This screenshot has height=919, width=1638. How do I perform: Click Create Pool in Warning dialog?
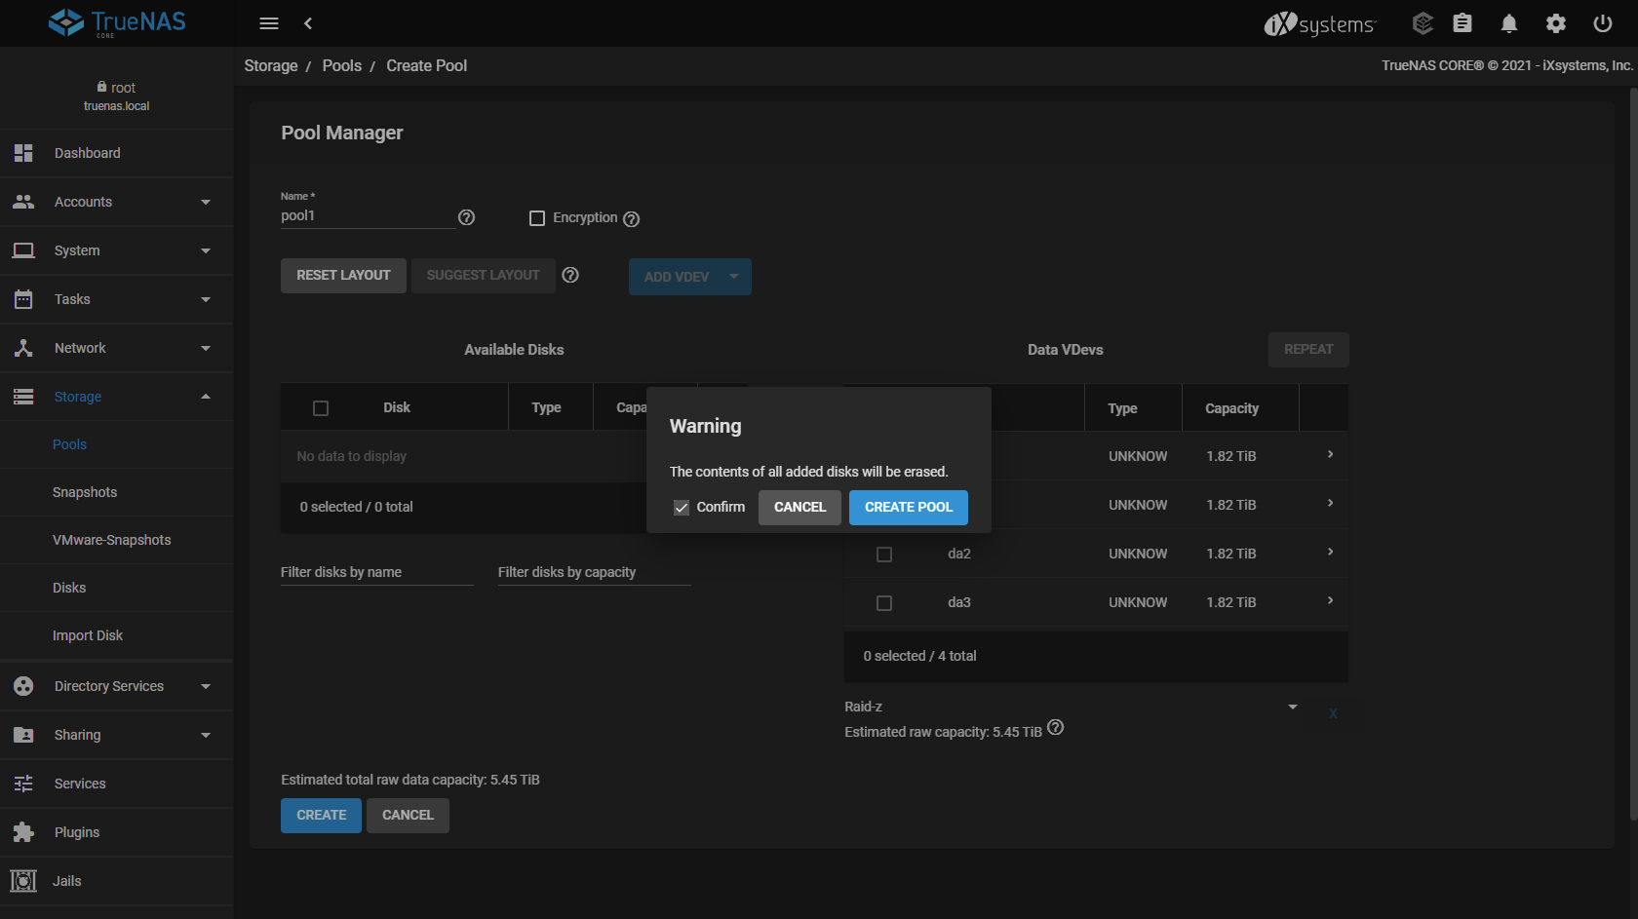click(x=909, y=508)
